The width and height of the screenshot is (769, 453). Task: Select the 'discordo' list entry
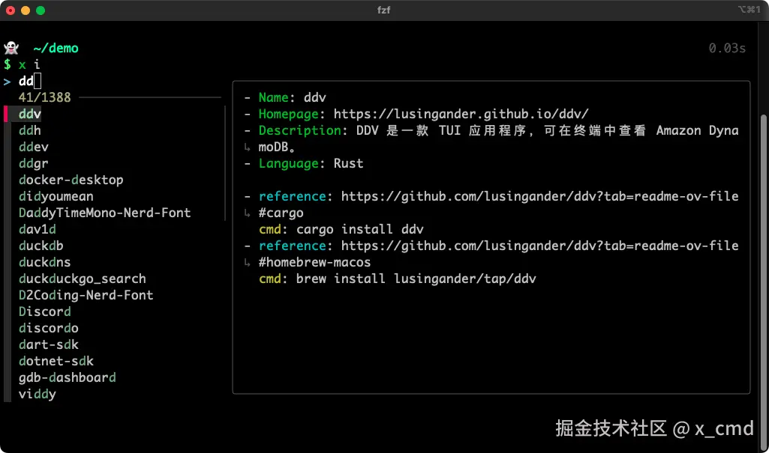coord(49,328)
